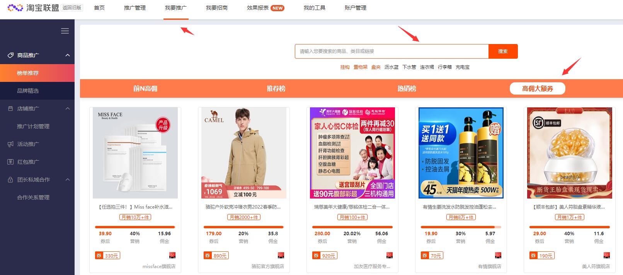The image size is (623, 275).
Task: Click the red-packet icon beside 红包推广
Action: (x=10, y=162)
